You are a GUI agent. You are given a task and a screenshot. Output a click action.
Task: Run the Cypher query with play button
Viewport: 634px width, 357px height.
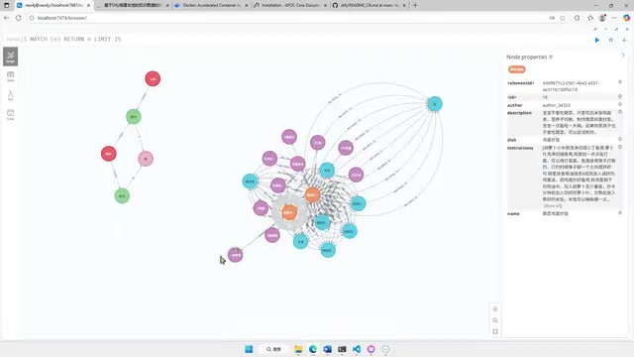pyautogui.click(x=597, y=40)
